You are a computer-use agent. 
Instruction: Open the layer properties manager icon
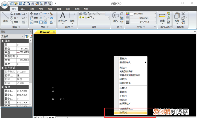[80, 14]
